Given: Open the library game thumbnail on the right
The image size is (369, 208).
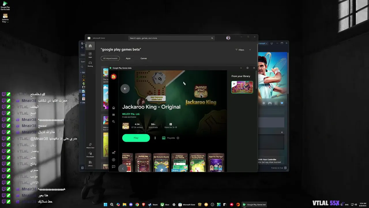Looking at the screenshot, I should (x=242, y=87).
